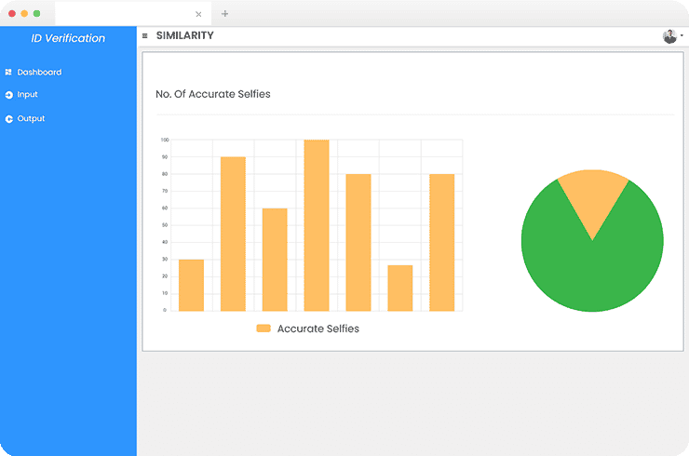
Task: Click the orange legend color swatch
Action: click(x=263, y=329)
